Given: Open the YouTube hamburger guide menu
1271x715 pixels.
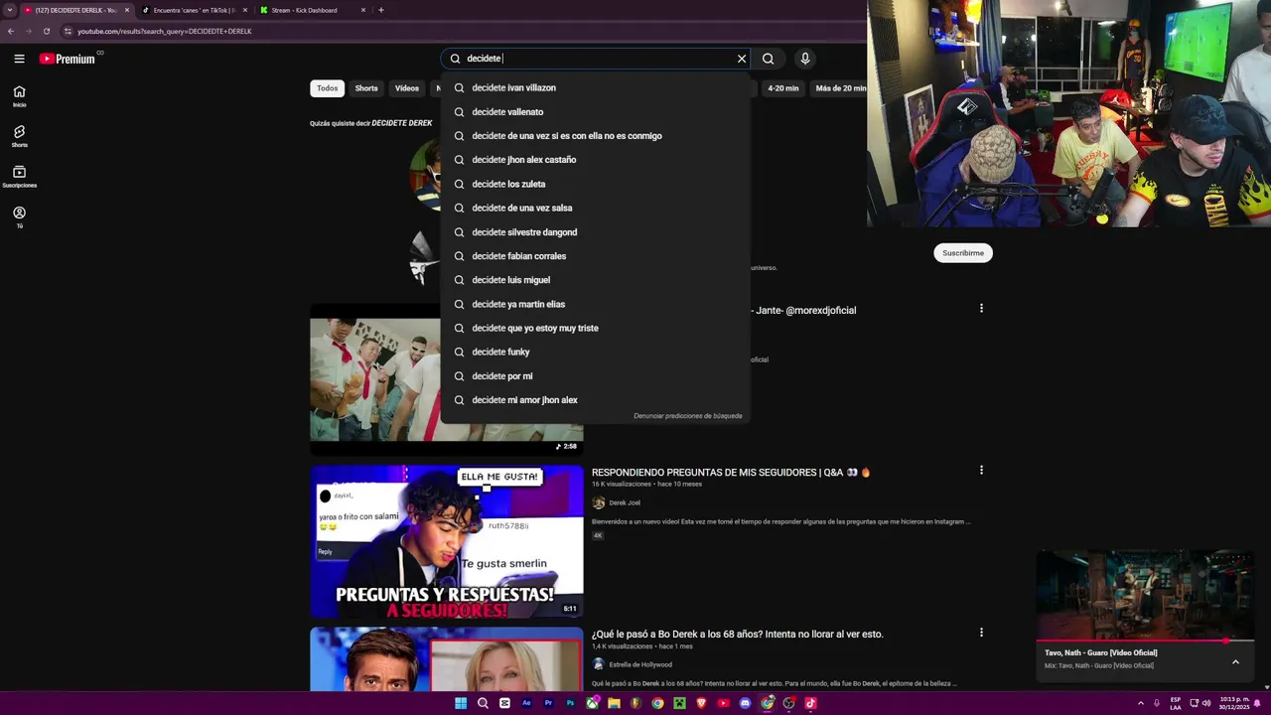Looking at the screenshot, I should coord(19,59).
